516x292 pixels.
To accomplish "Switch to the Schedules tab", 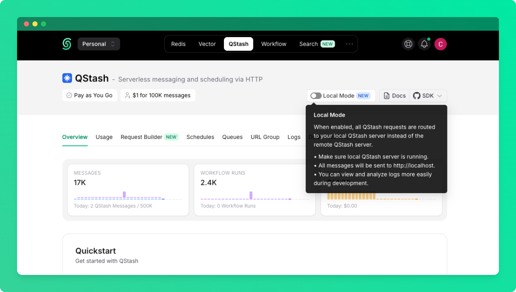I will [x=200, y=137].
